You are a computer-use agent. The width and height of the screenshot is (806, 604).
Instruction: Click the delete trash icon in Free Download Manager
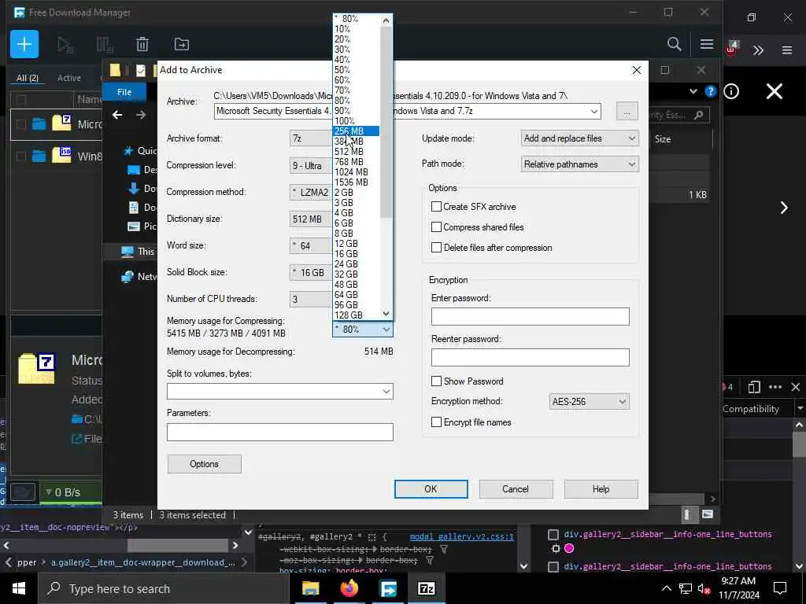(x=142, y=44)
